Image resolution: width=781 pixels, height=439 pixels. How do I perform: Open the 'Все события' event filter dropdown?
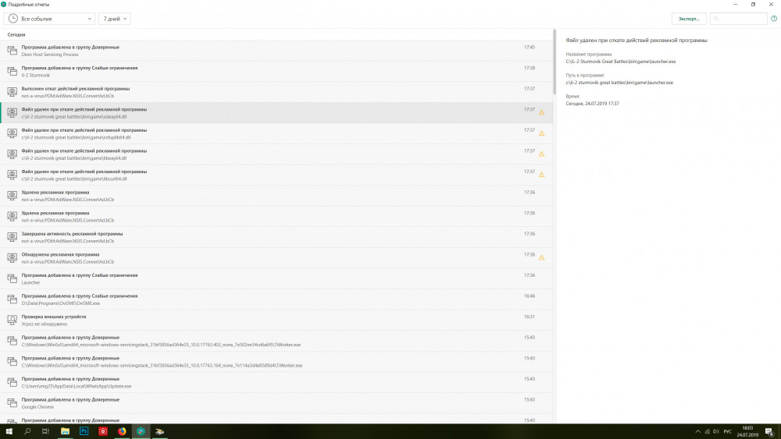pos(49,19)
